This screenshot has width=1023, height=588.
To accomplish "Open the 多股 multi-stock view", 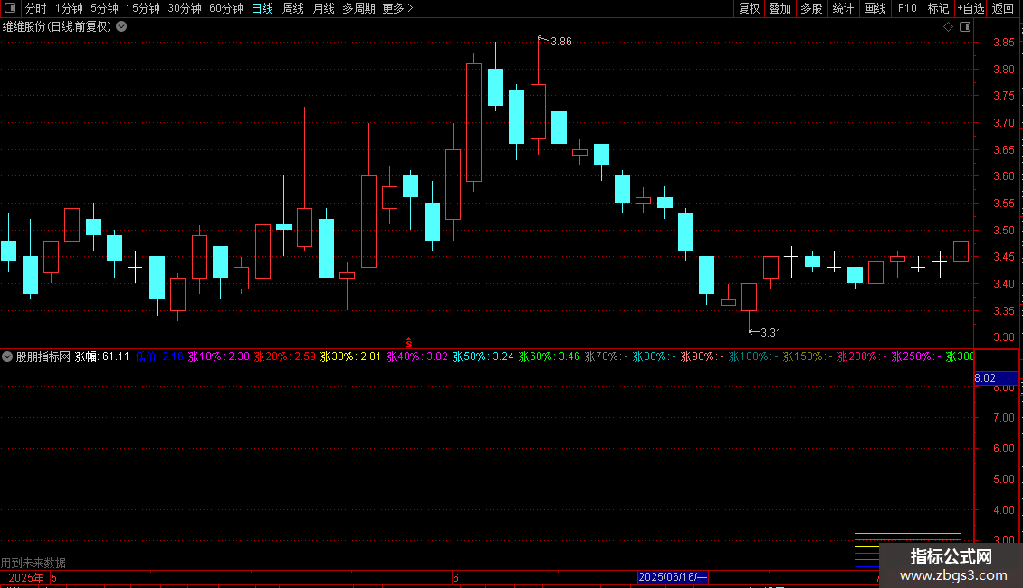I will click(811, 8).
